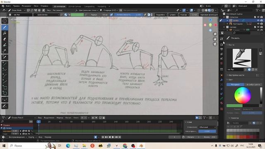This screenshot has width=265, height=149.
Task: Toggle viewport overlays button
Action: (x=191, y=10)
